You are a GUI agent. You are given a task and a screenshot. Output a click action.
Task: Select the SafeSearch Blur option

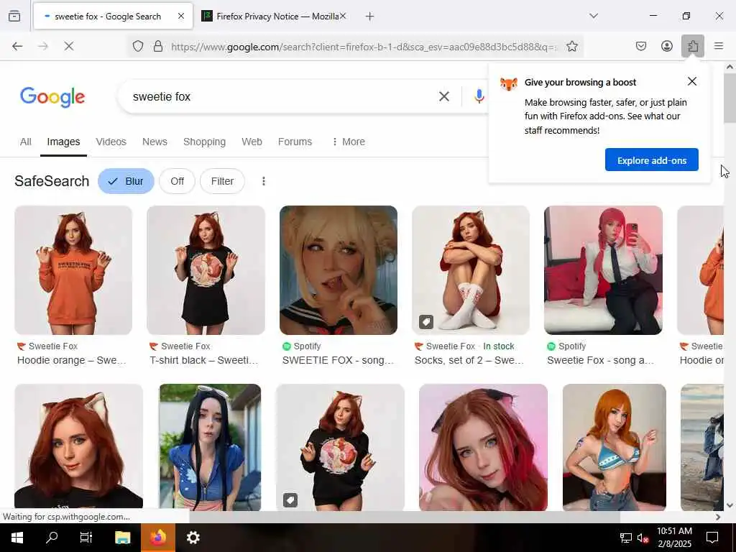[x=126, y=181]
